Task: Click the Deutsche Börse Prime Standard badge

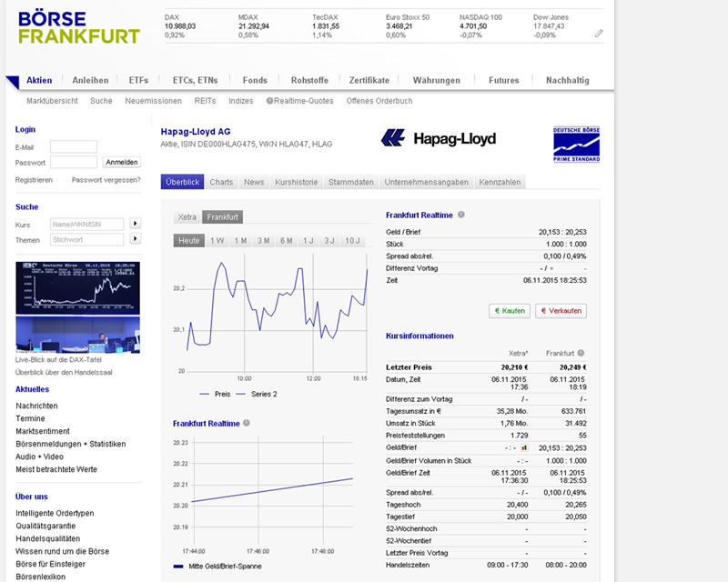Action: coord(576,144)
